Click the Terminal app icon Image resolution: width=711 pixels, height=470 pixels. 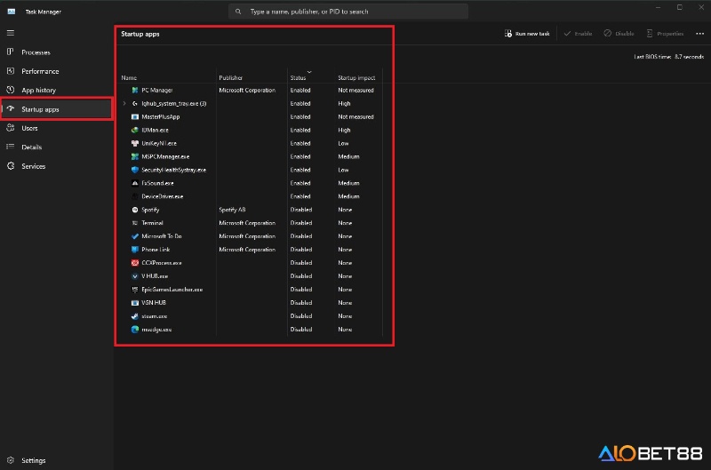pyautogui.click(x=135, y=223)
